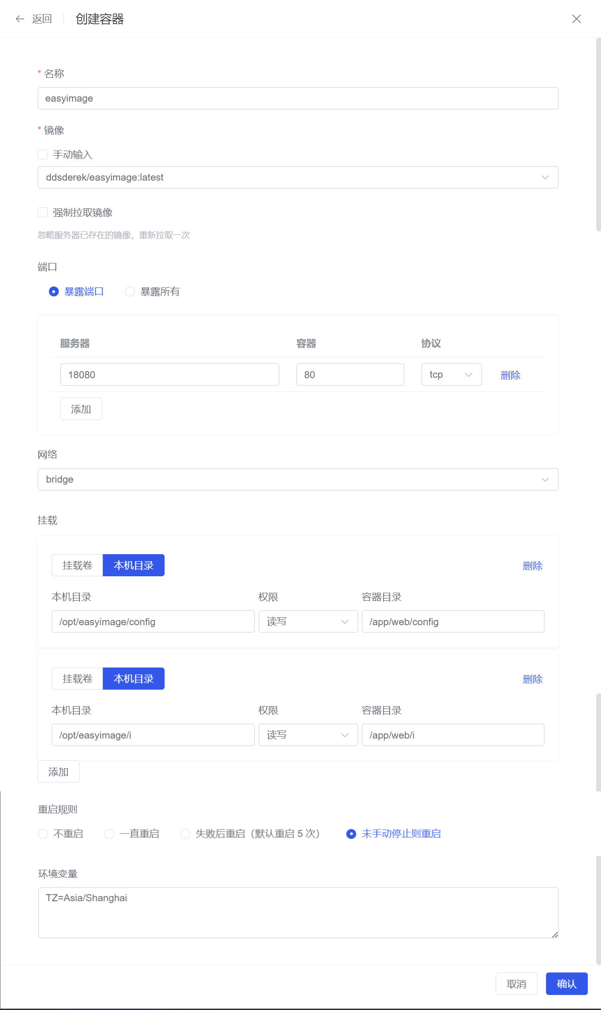Add another port mapping row

pyautogui.click(x=81, y=409)
